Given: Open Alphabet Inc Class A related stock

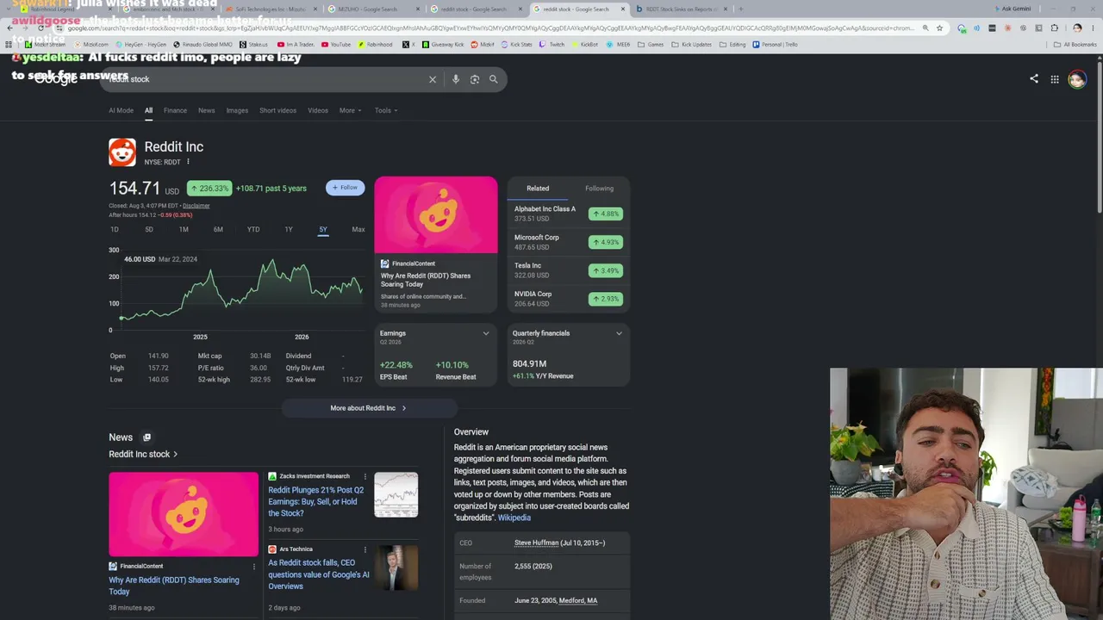Looking at the screenshot, I should click(568, 214).
